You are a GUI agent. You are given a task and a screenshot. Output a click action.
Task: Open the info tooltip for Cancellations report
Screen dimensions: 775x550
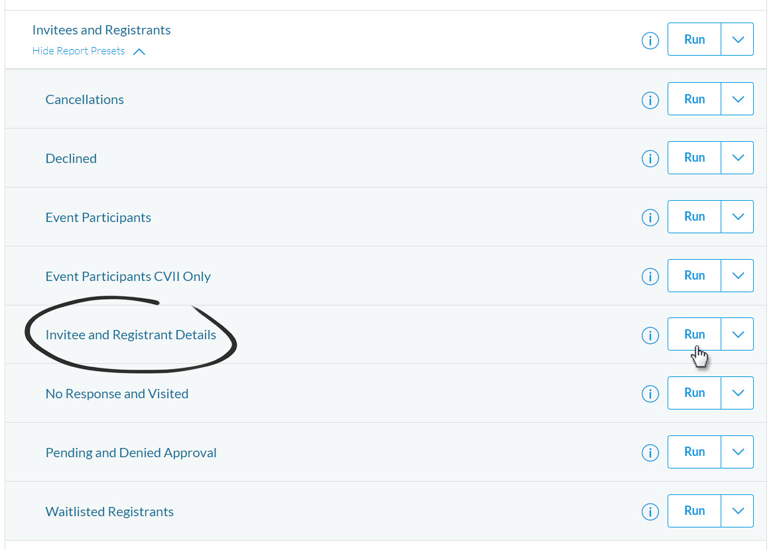click(650, 99)
